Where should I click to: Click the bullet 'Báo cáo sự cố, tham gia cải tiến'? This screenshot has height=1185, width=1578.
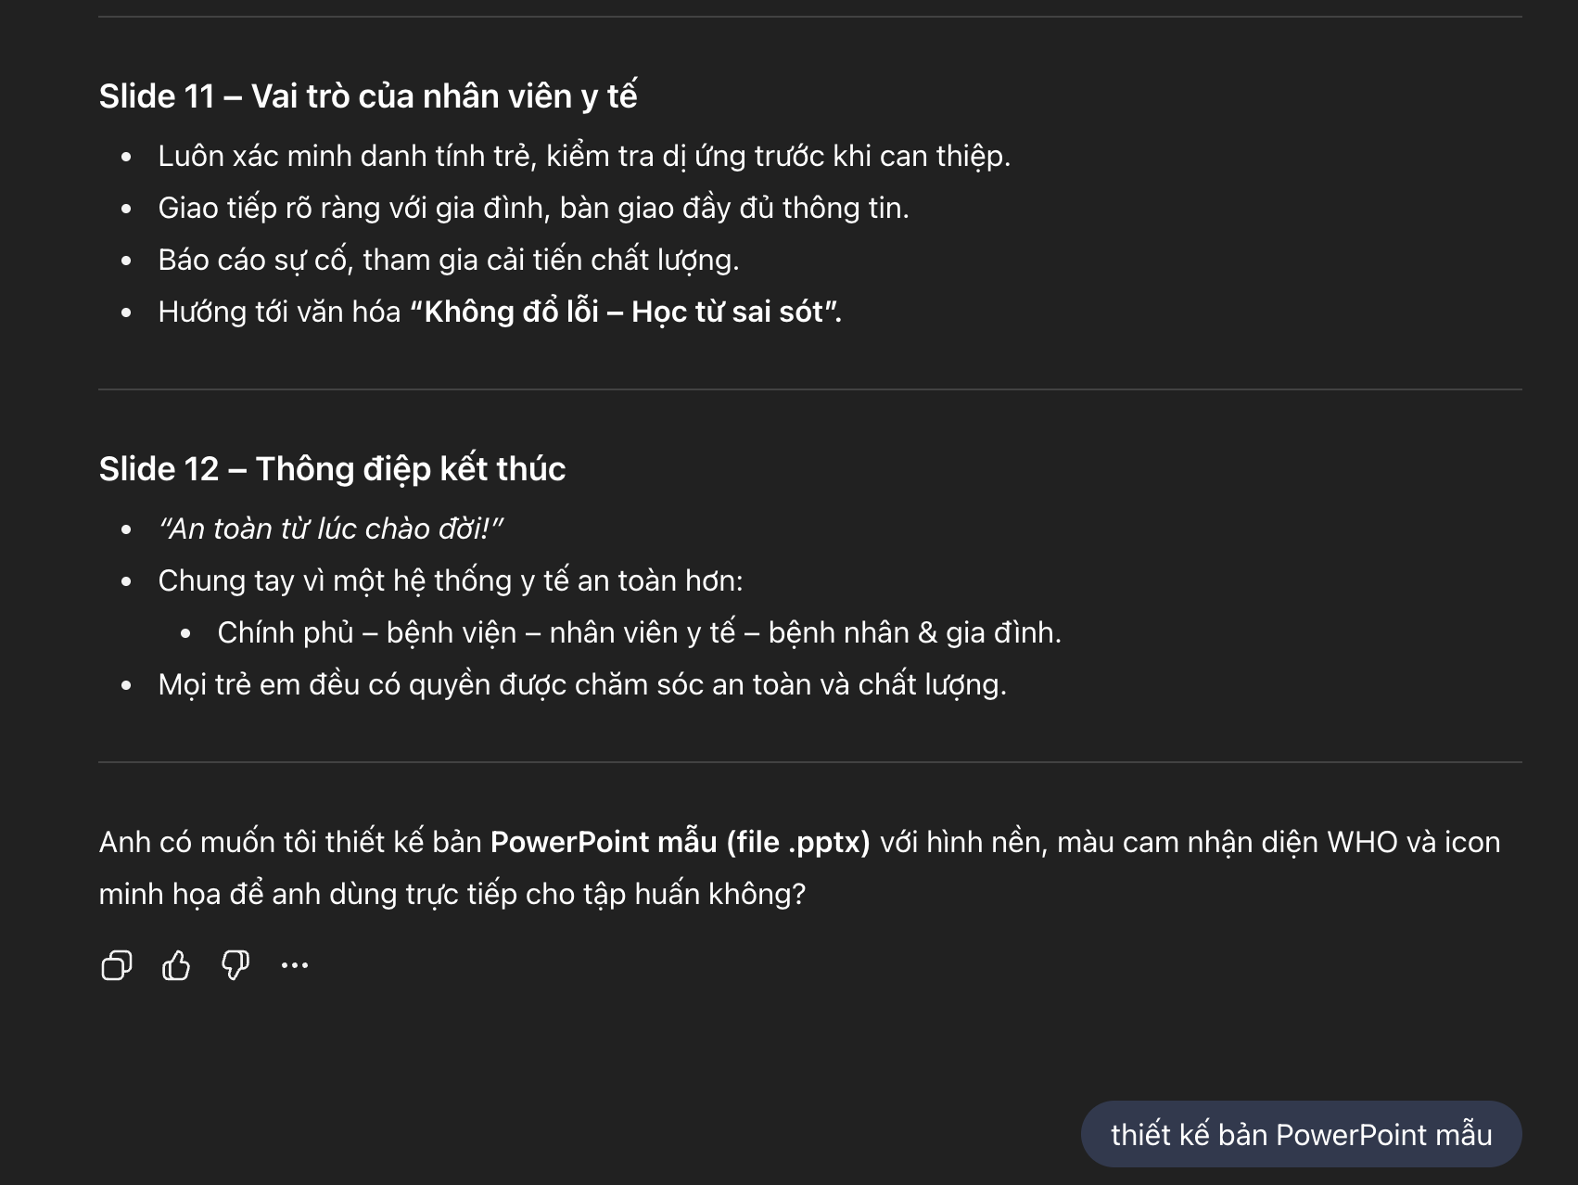448,260
